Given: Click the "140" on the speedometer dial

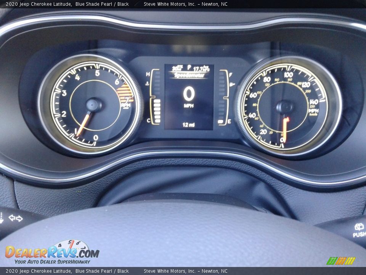Looking at the screenshot, I should click(314, 102).
